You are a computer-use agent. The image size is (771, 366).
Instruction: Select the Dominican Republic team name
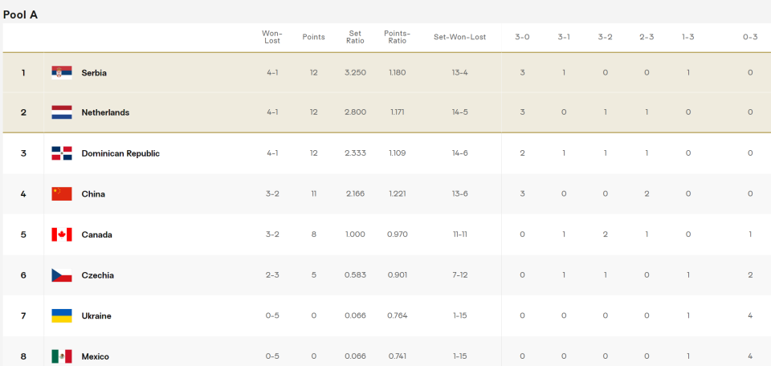click(x=120, y=153)
